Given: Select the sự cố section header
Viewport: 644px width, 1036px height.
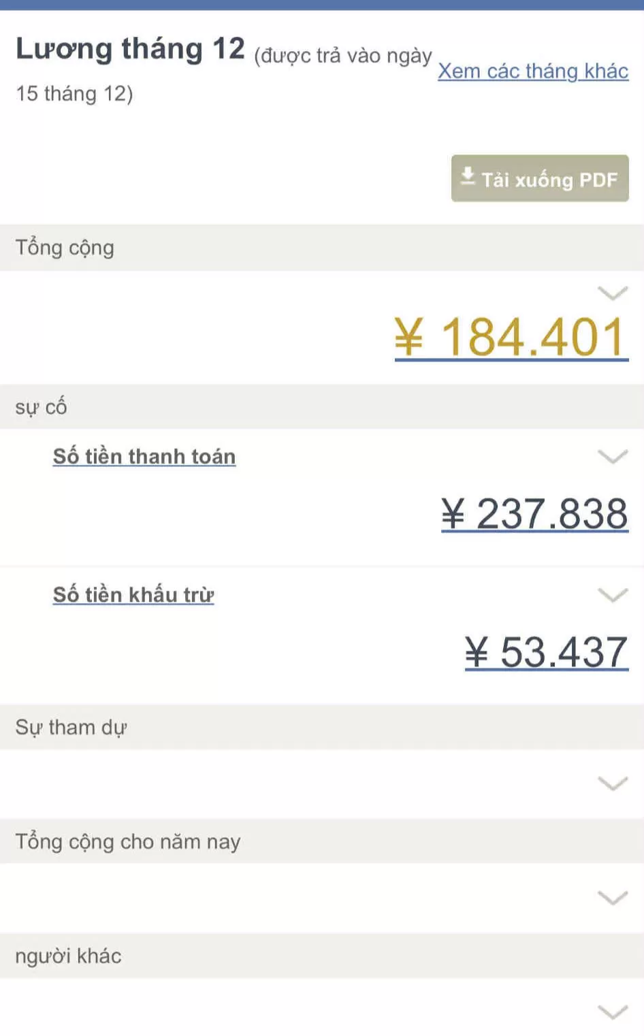Looking at the screenshot, I should (x=41, y=407).
